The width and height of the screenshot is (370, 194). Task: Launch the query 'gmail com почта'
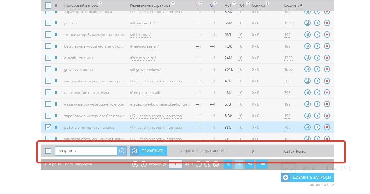pos(317,69)
